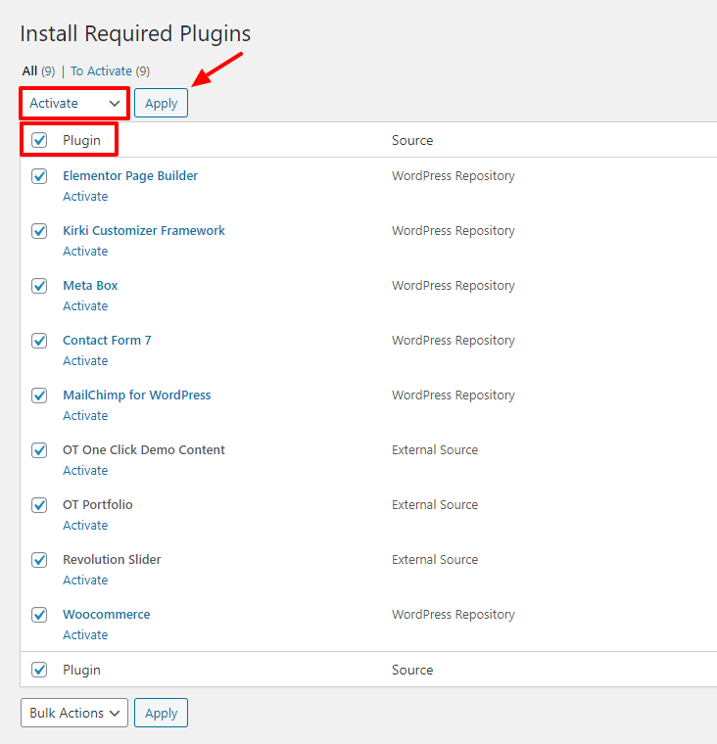This screenshot has height=744, width=717.
Task: Uncheck the Contact Form 7 checkbox
Action: pos(39,341)
